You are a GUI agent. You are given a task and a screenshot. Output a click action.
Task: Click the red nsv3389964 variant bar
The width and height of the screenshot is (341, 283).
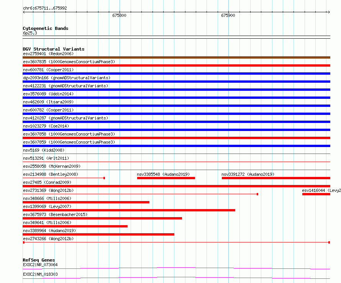click(98, 234)
